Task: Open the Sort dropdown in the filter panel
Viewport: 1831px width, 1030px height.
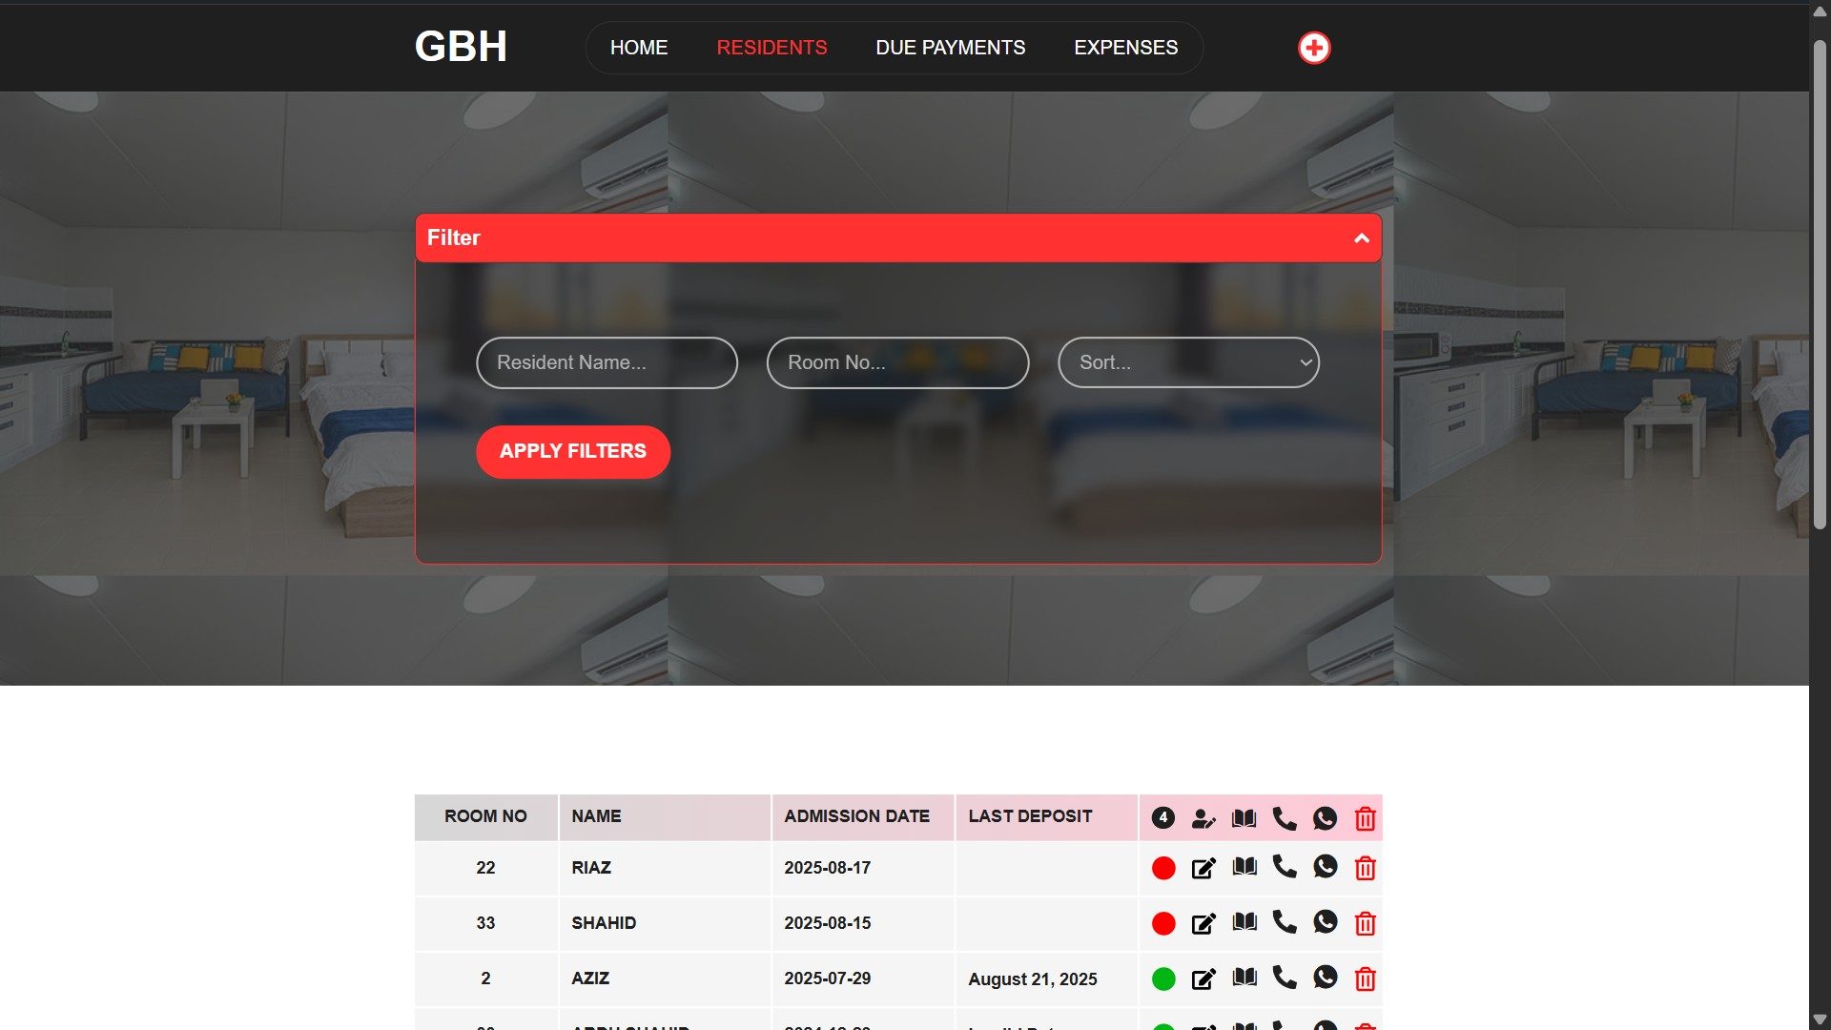Action: pyautogui.click(x=1188, y=362)
